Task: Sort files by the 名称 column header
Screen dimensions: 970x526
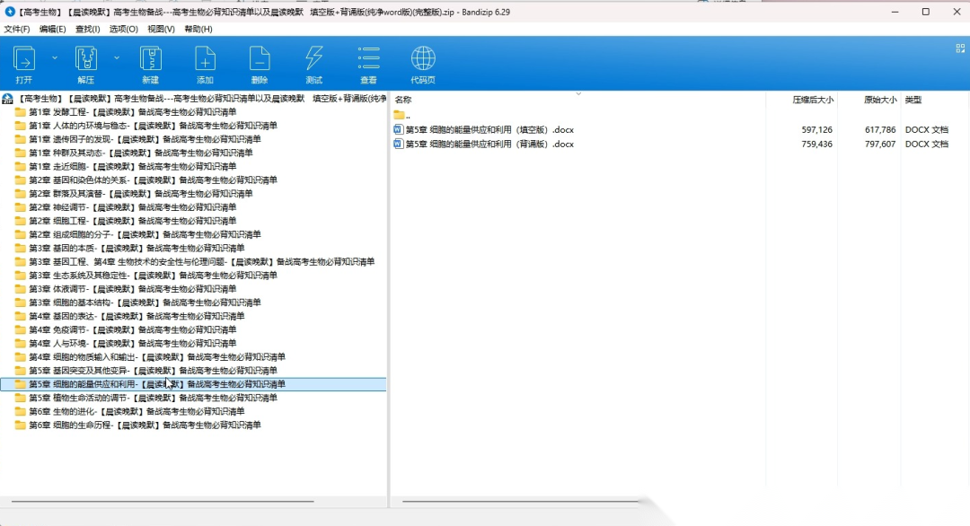Action: click(x=403, y=100)
